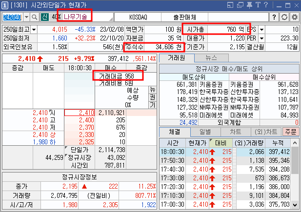
Task: Click the 권 side button
Action: [x=153, y=97]
